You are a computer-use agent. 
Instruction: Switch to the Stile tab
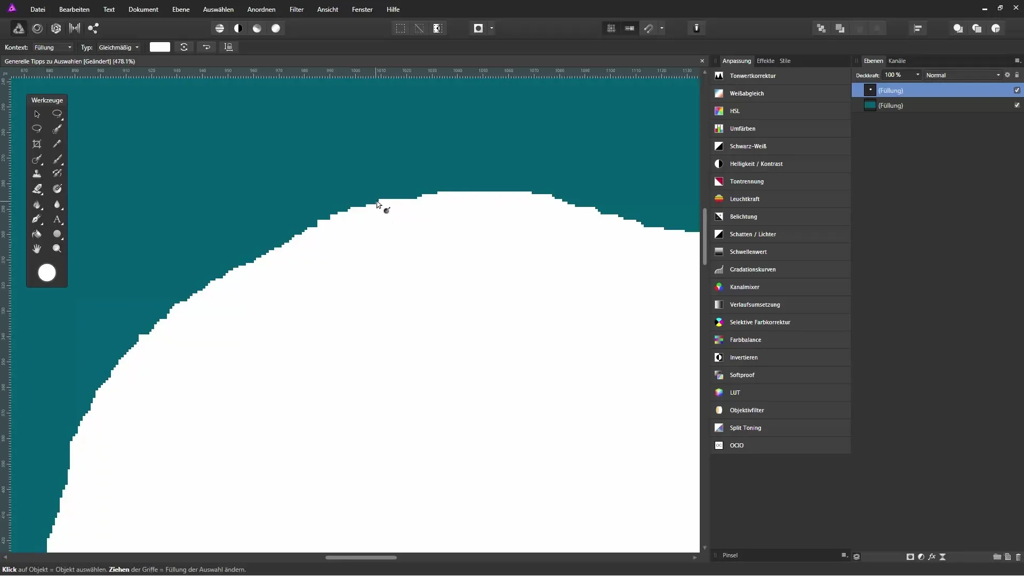[x=785, y=61]
